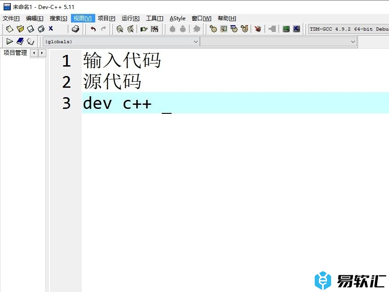The width and height of the screenshot is (389, 292).
Task: Click the grayed Unindent icon
Action: coord(183,29)
